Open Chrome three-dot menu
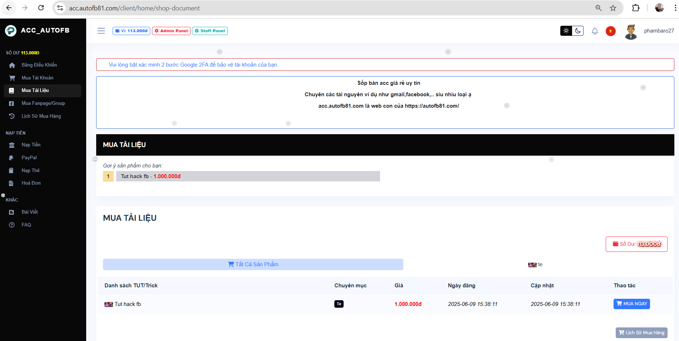The image size is (679, 341). (675, 8)
